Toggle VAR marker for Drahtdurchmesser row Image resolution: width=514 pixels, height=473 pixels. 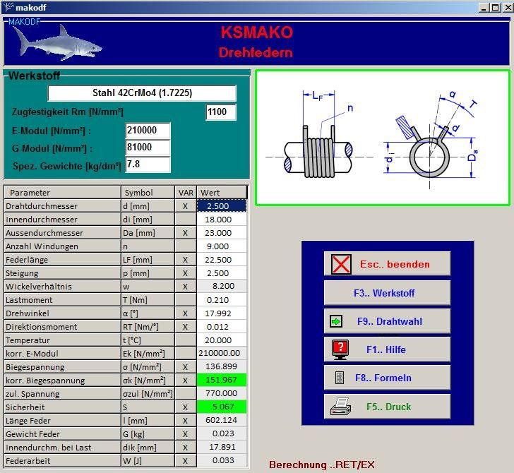(185, 206)
